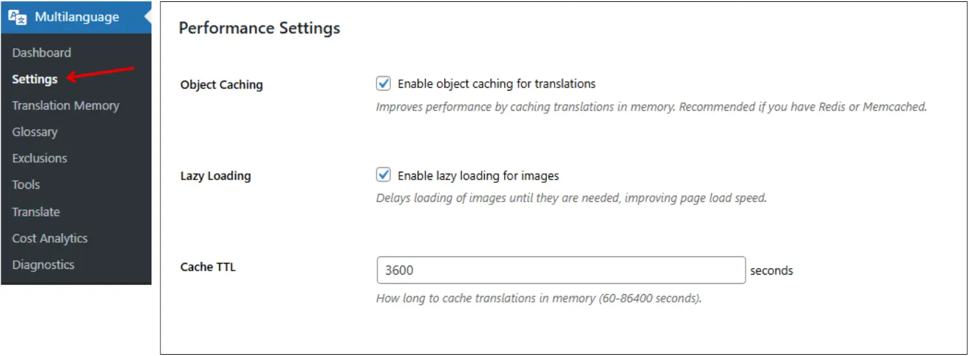Image resolution: width=969 pixels, height=356 pixels.
Task: Select Translate in the sidebar
Action: pyautogui.click(x=36, y=212)
